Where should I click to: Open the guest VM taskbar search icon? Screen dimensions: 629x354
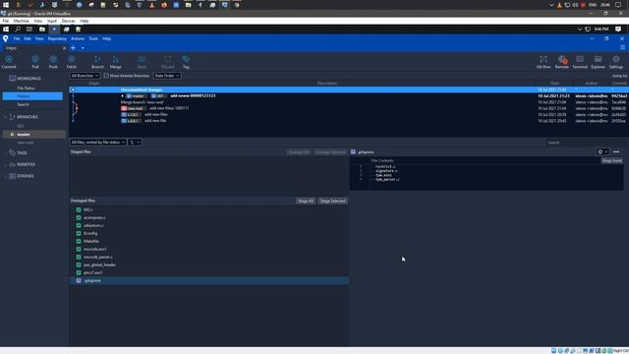pos(18,29)
